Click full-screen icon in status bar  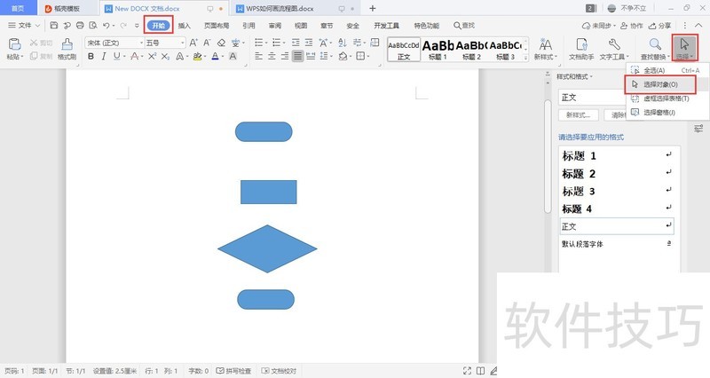(x=468, y=371)
